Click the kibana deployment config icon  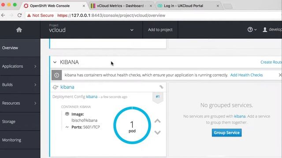55,87
